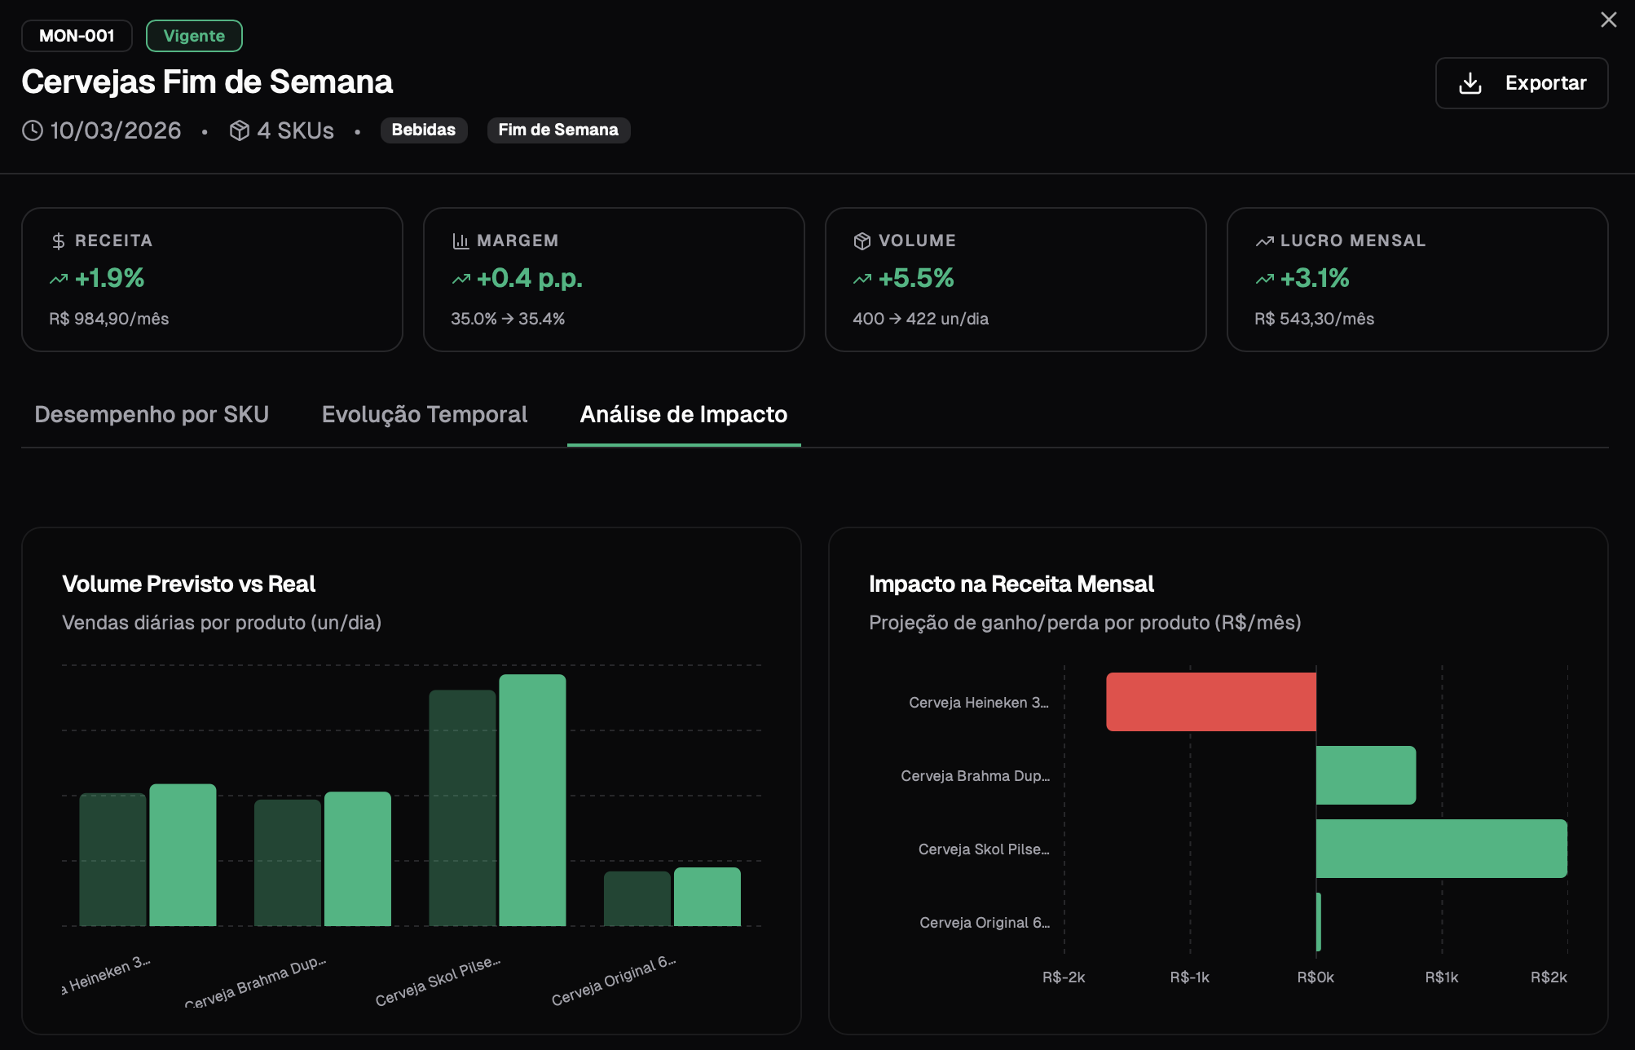
Task: Switch to the Desempenho por SKU tab
Action: point(152,414)
